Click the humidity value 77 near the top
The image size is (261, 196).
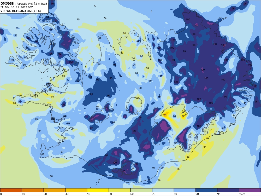click(x=95, y=6)
